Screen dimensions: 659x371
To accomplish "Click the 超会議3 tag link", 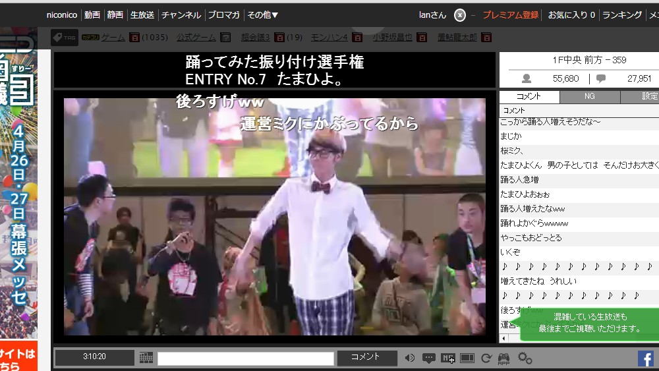I will 256,38.
